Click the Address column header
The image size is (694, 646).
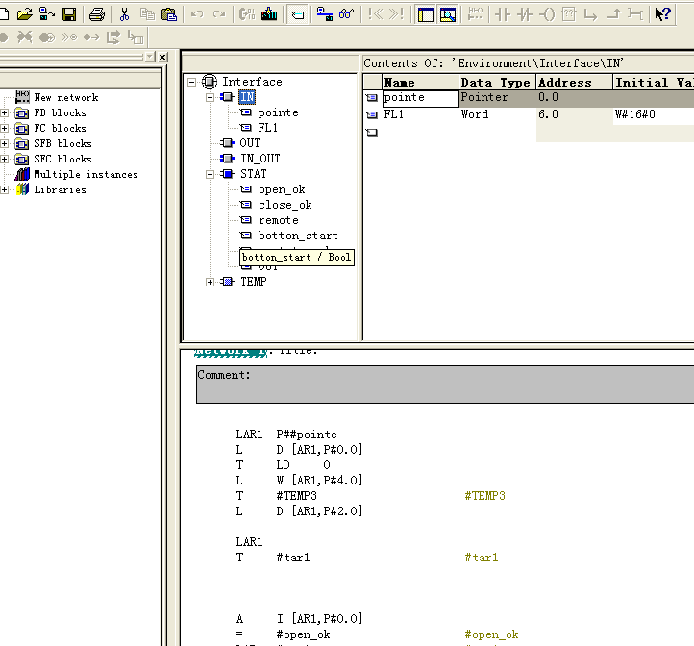[x=575, y=83]
